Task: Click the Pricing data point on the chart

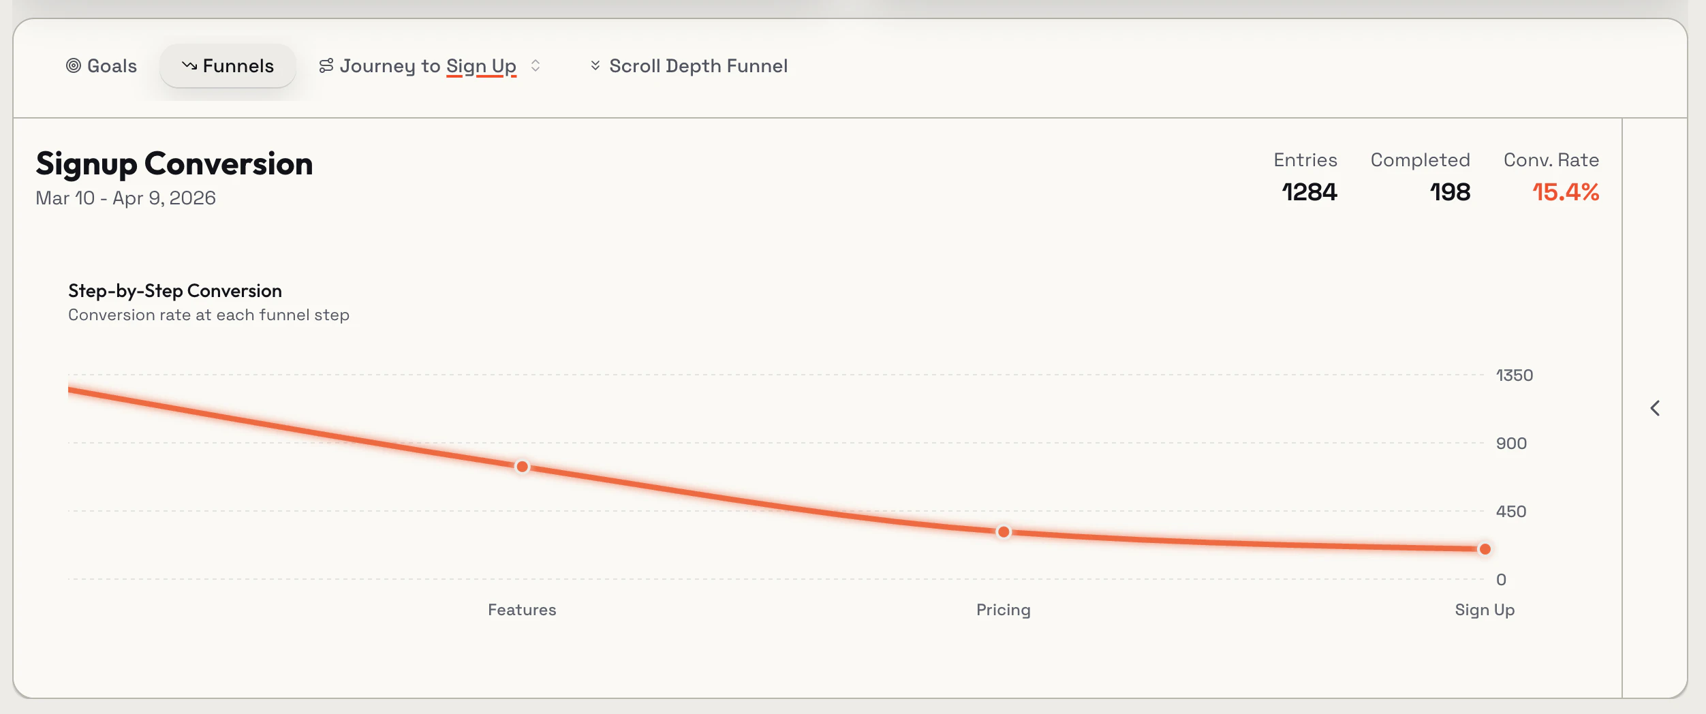Action: coord(1003,531)
